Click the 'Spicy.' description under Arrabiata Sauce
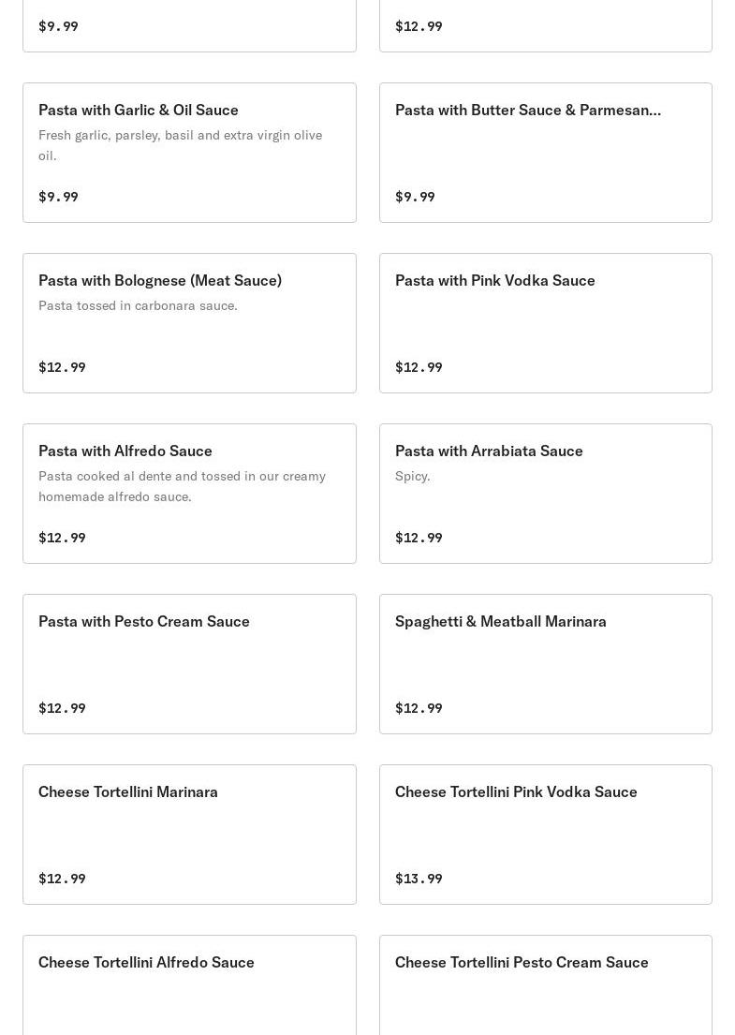The image size is (735, 1035). (x=412, y=476)
